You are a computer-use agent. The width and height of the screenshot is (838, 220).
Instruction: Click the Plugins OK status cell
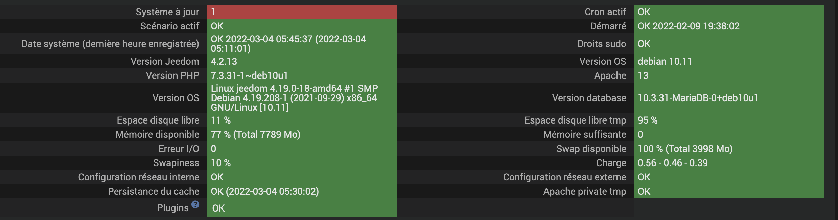[x=302, y=208]
